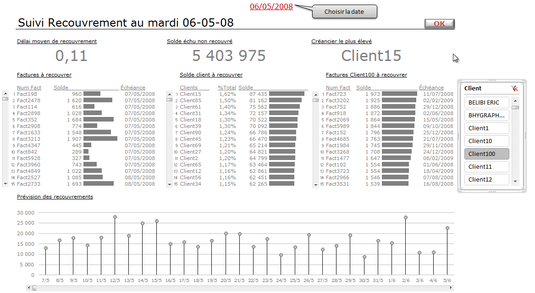
Task: Select Client11 in the slicer
Action: click(486, 167)
